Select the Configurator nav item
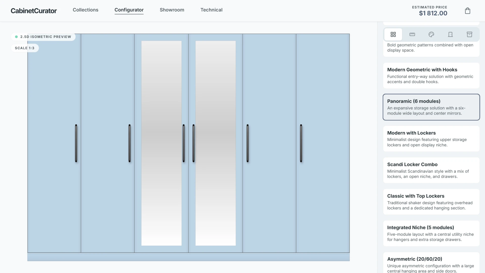 (x=129, y=10)
